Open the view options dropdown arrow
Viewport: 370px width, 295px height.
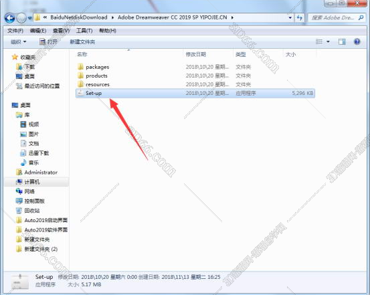pyautogui.click(x=328, y=41)
